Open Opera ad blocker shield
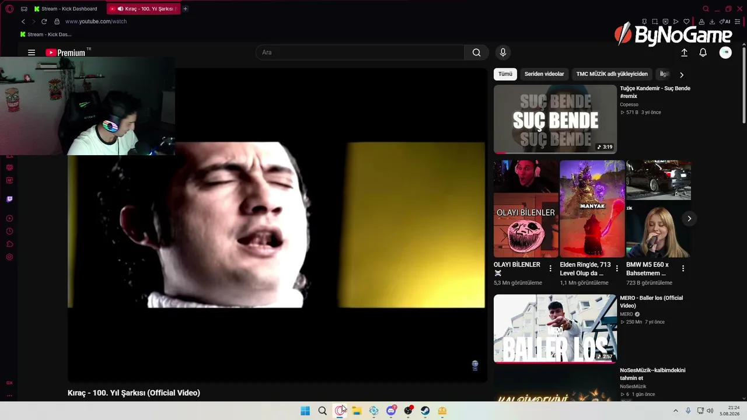This screenshot has height=420, width=747. point(665,22)
